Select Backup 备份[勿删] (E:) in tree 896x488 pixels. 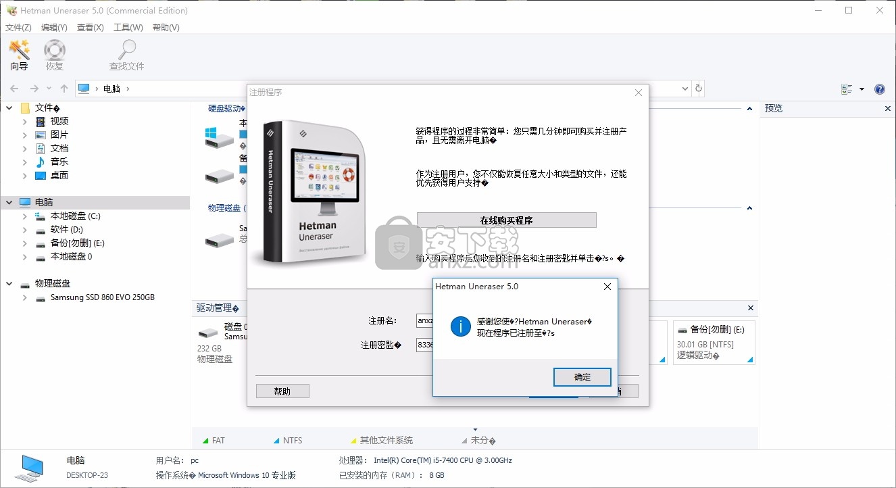pyautogui.click(x=78, y=243)
